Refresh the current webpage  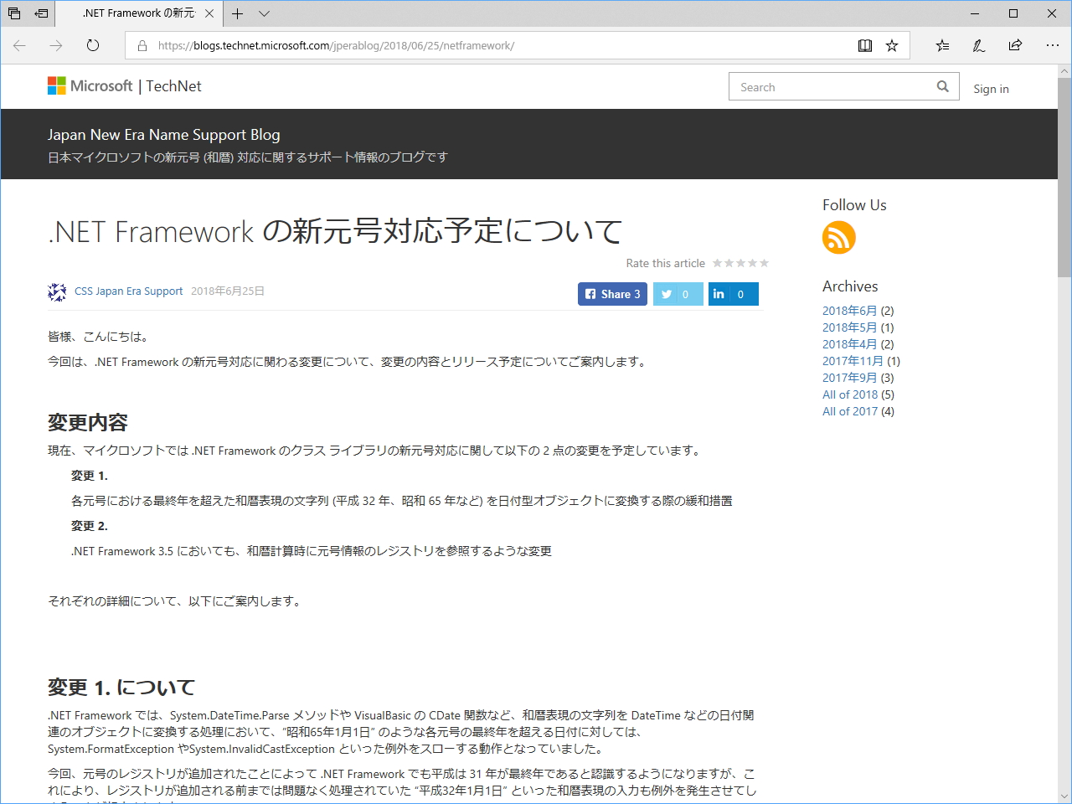click(x=92, y=45)
